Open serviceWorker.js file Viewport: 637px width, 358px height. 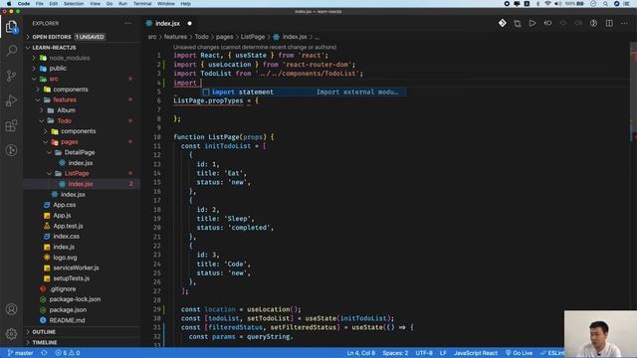coord(76,268)
